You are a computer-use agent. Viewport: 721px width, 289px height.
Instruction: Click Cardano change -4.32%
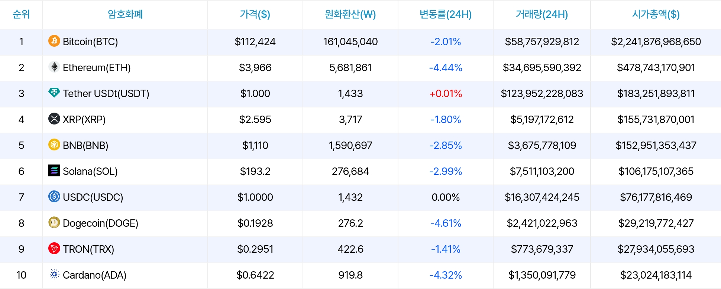446,275
